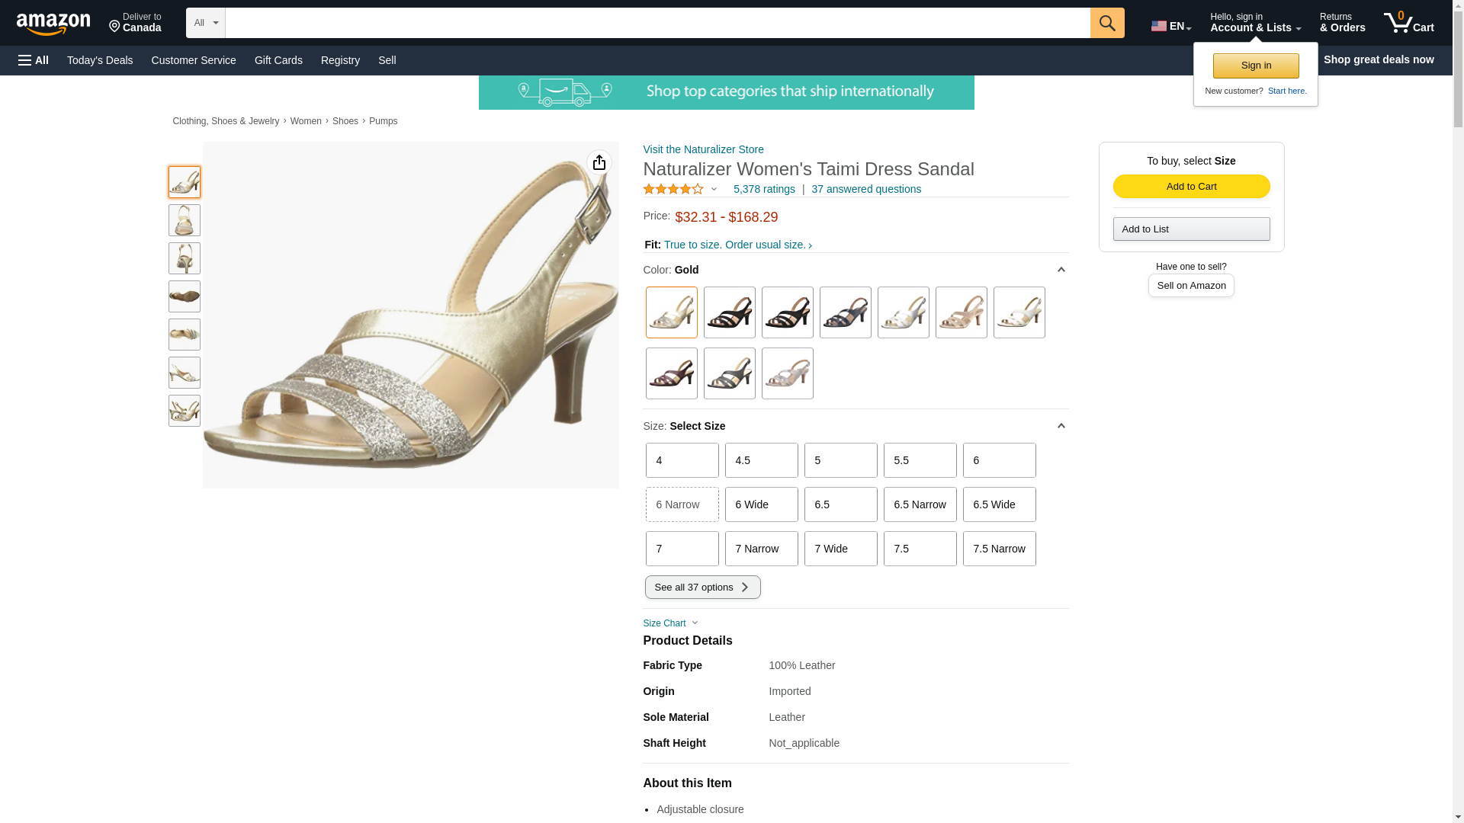
Task: Expand the Size Chart dropdown
Action: (x=670, y=623)
